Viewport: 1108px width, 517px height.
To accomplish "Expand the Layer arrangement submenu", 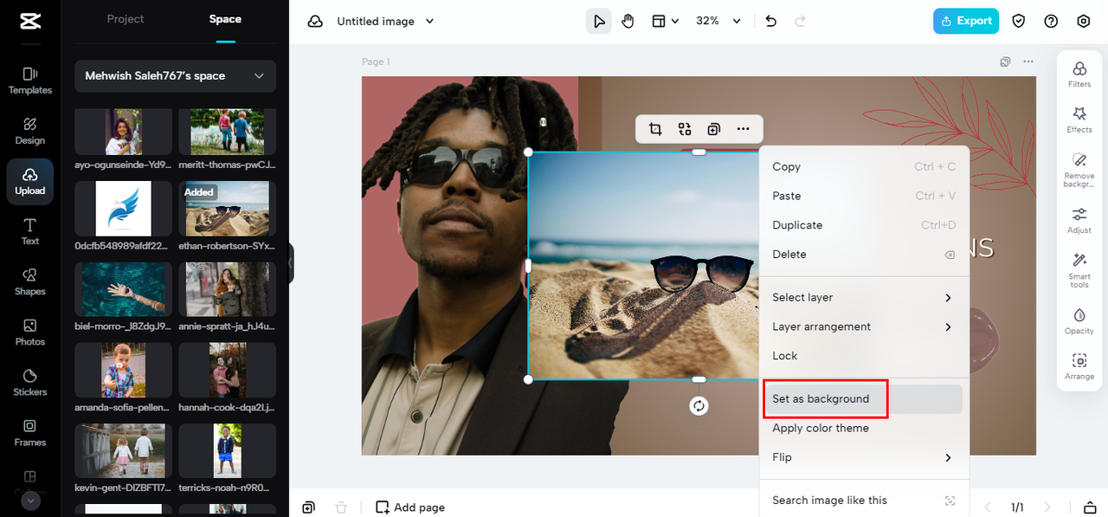I will [x=863, y=326].
